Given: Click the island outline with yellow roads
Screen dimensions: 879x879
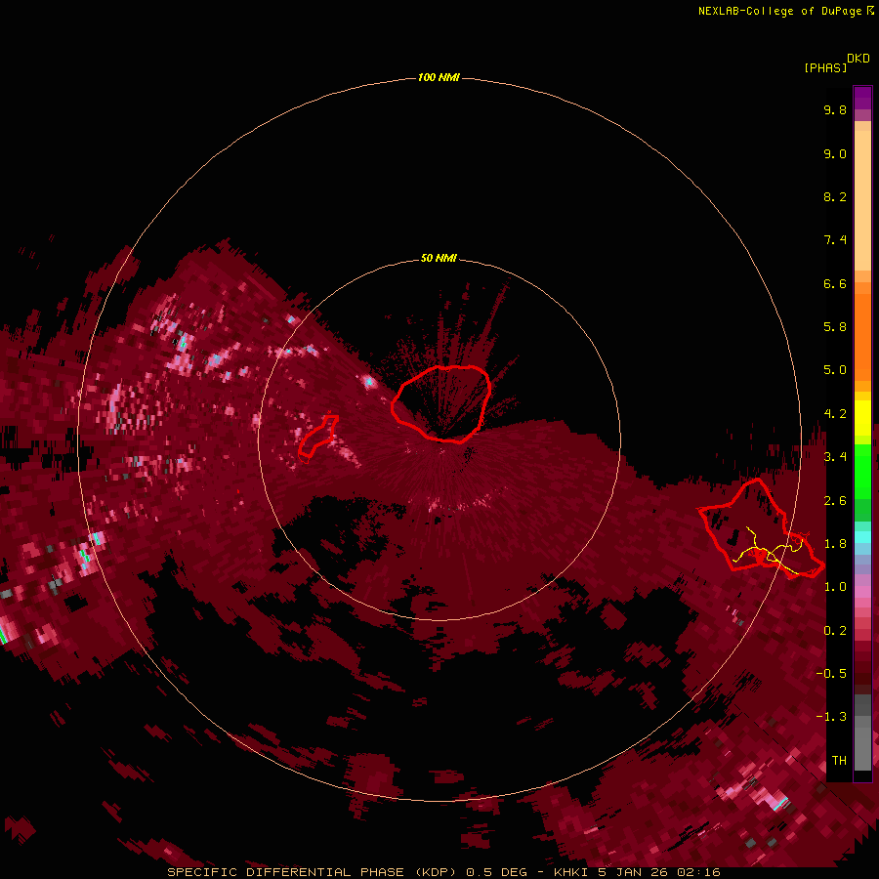Looking at the screenshot, I should [761, 529].
